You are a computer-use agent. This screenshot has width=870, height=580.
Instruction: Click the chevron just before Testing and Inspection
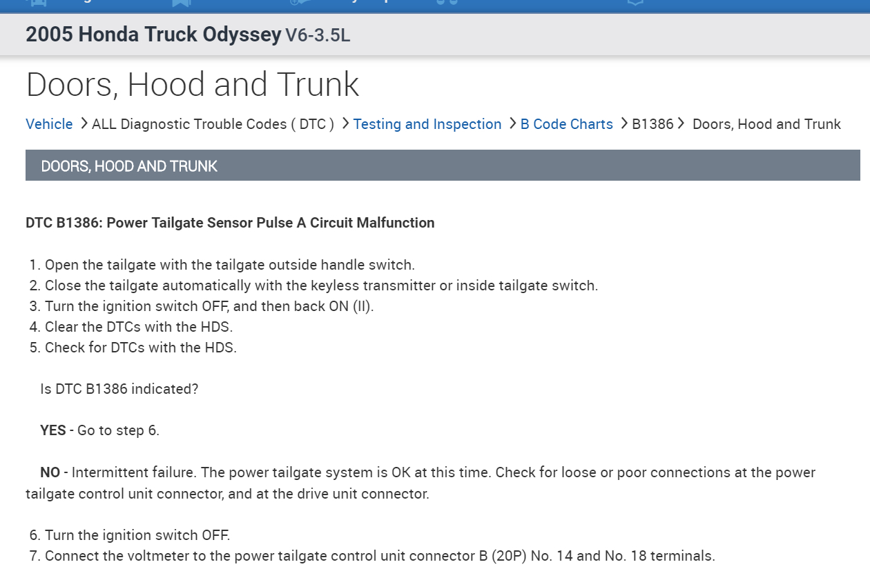pyautogui.click(x=345, y=123)
